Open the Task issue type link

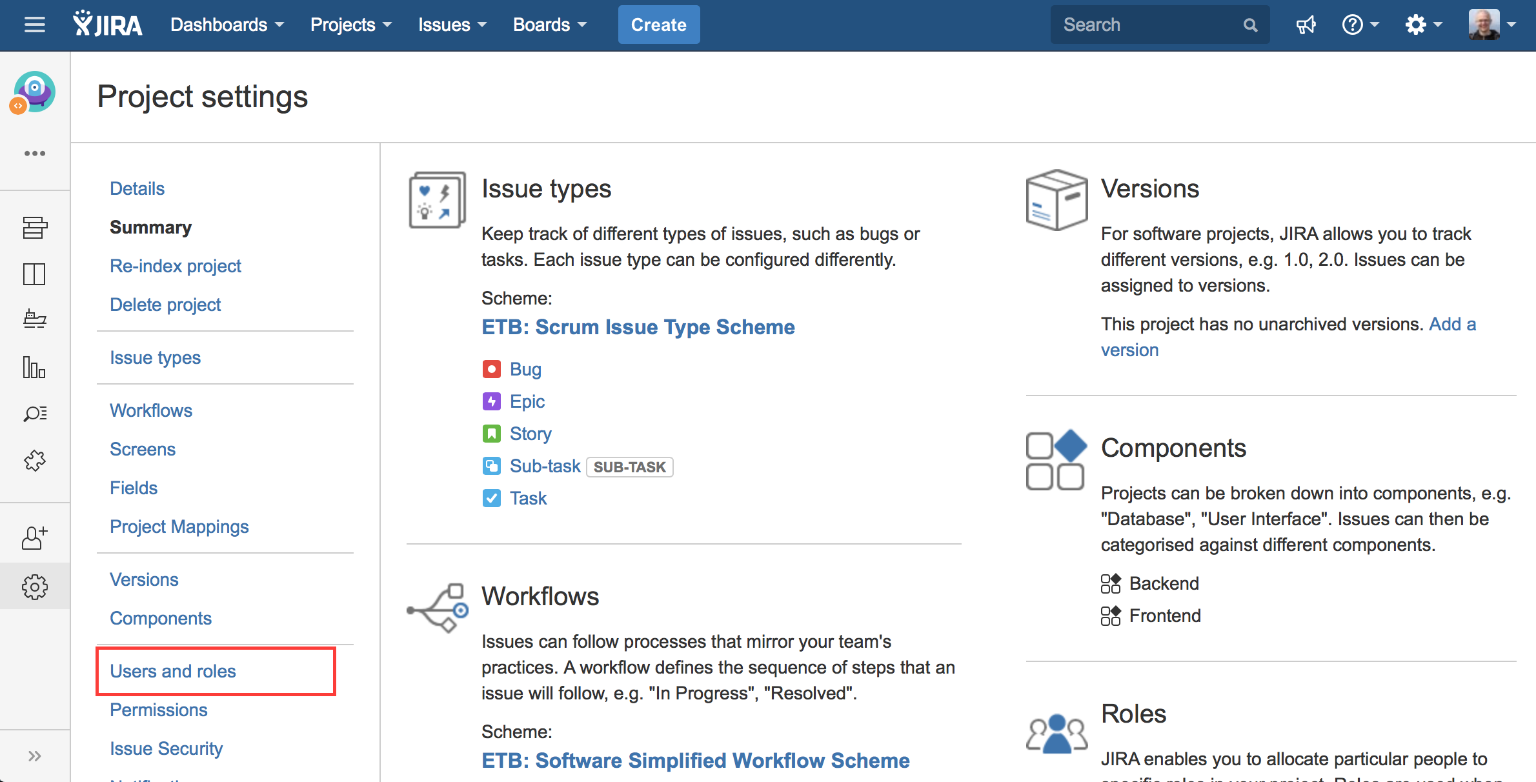coord(528,498)
